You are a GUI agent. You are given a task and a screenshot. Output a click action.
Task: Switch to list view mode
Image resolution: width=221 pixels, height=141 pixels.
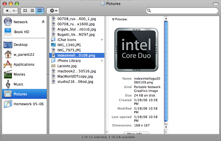(x=32, y=10)
